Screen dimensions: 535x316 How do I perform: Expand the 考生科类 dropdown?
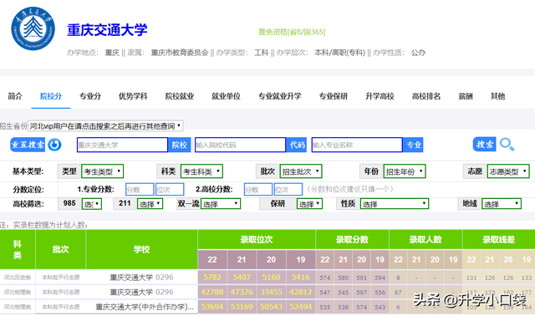pos(201,171)
